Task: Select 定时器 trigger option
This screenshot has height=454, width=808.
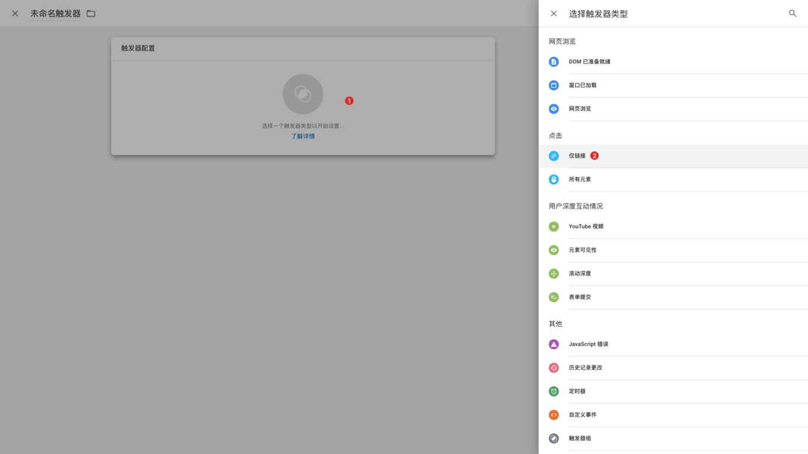Action: pos(577,391)
